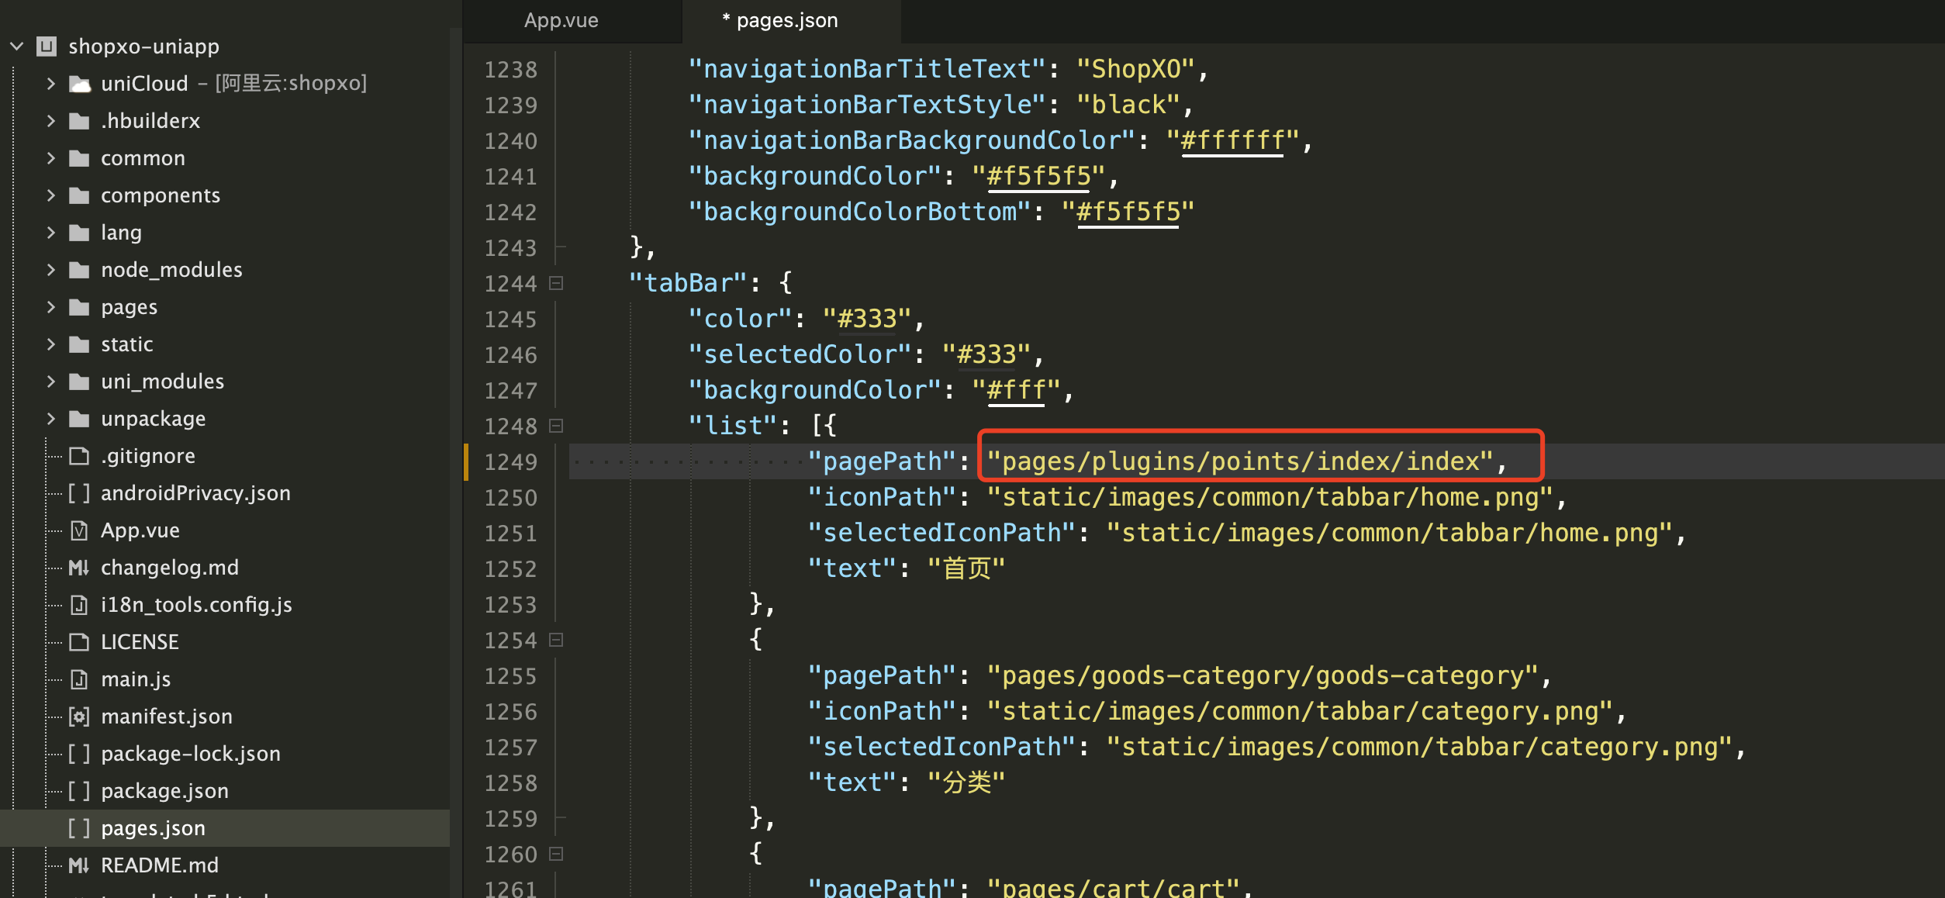Click line number 1249 in gutter
This screenshot has width=1945, height=898.
coord(510,462)
